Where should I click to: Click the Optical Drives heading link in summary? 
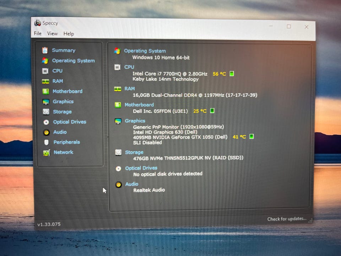tap(141, 168)
